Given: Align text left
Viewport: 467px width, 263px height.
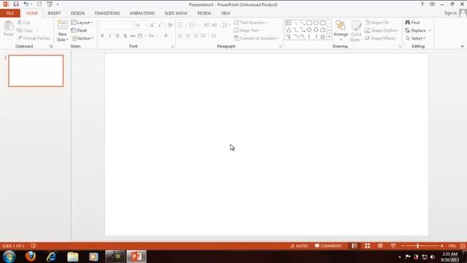Looking at the screenshot, I should (180, 36).
